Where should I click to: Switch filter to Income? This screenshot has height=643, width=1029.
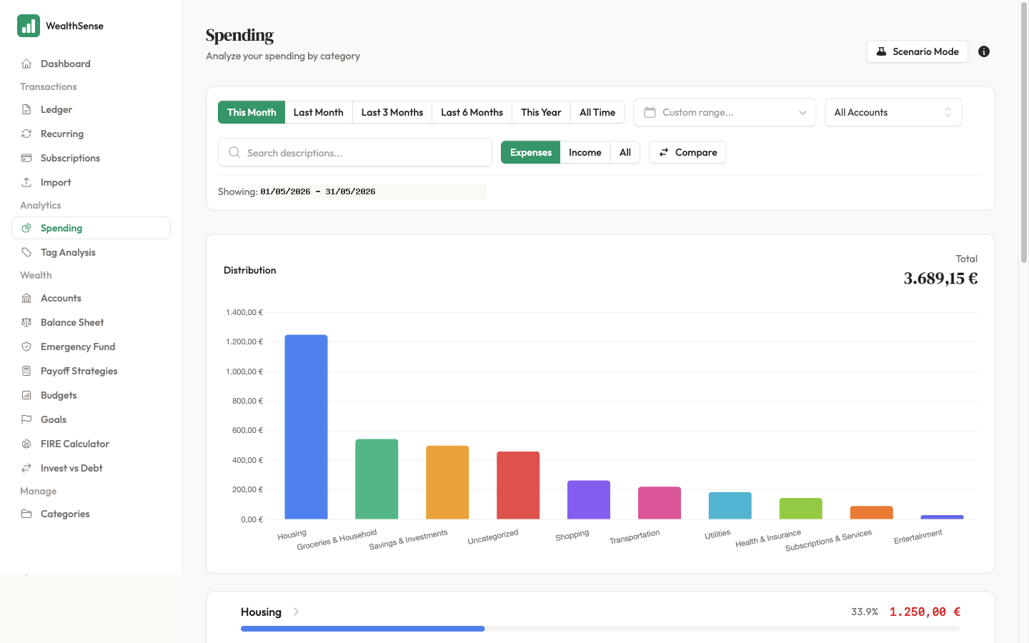pyautogui.click(x=585, y=152)
